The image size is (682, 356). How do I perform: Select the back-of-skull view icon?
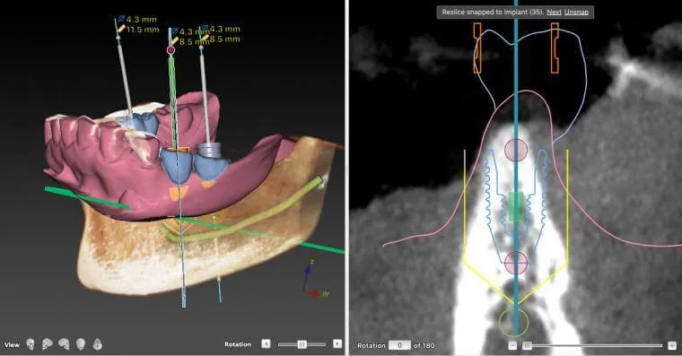[x=81, y=344]
